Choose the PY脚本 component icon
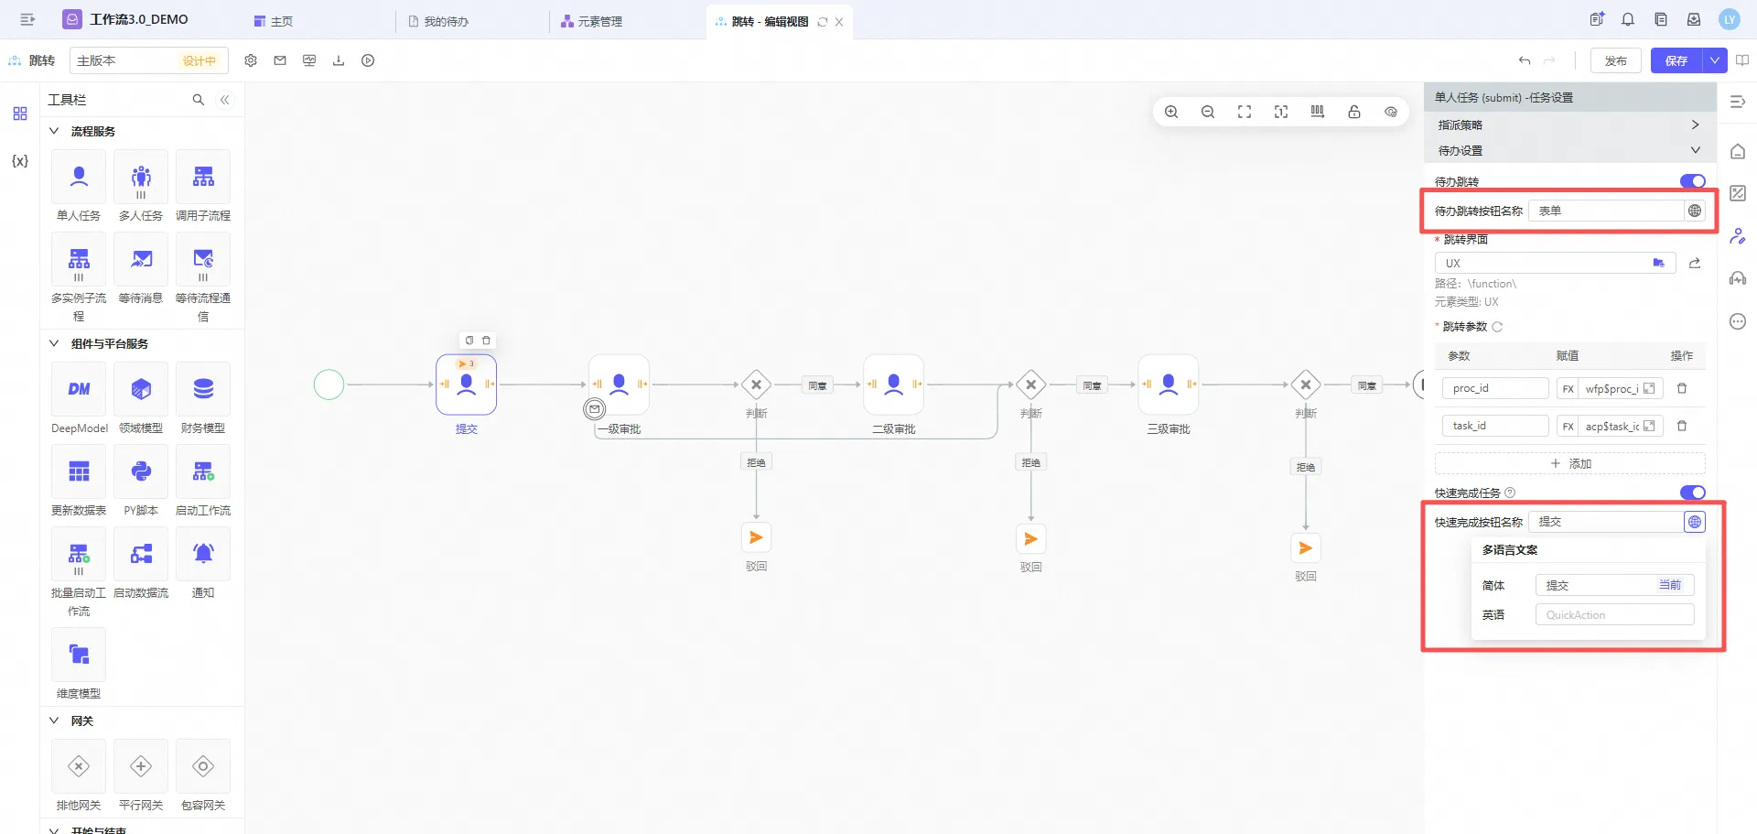The width and height of the screenshot is (1757, 834). [141, 472]
